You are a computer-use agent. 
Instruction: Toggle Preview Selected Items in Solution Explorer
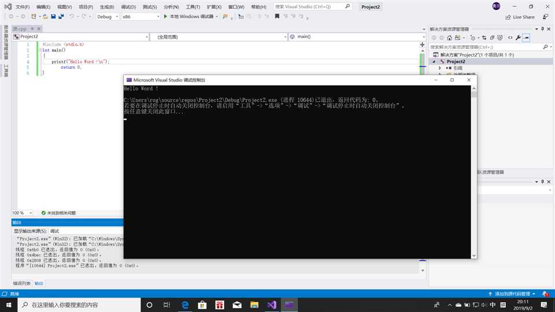[526, 38]
